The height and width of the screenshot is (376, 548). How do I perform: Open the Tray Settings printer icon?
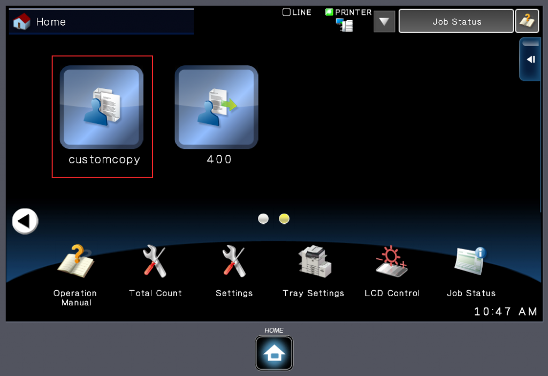[314, 262]
